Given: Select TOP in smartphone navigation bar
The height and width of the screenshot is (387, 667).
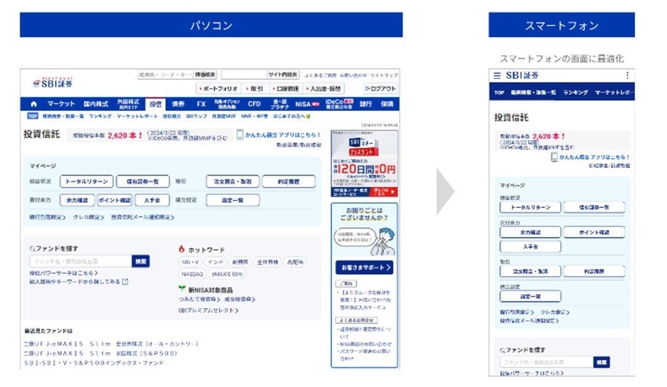Looking at the screenshot, I should pyautogui.click(x=499, y=92).
